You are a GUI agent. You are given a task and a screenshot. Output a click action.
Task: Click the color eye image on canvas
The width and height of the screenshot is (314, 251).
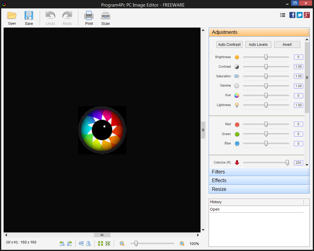click(102, 130)
